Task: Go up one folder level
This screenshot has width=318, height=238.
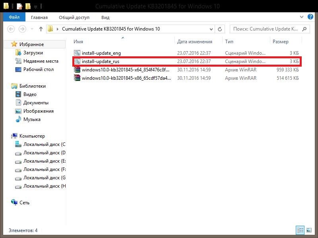Action: coord(41,29)
